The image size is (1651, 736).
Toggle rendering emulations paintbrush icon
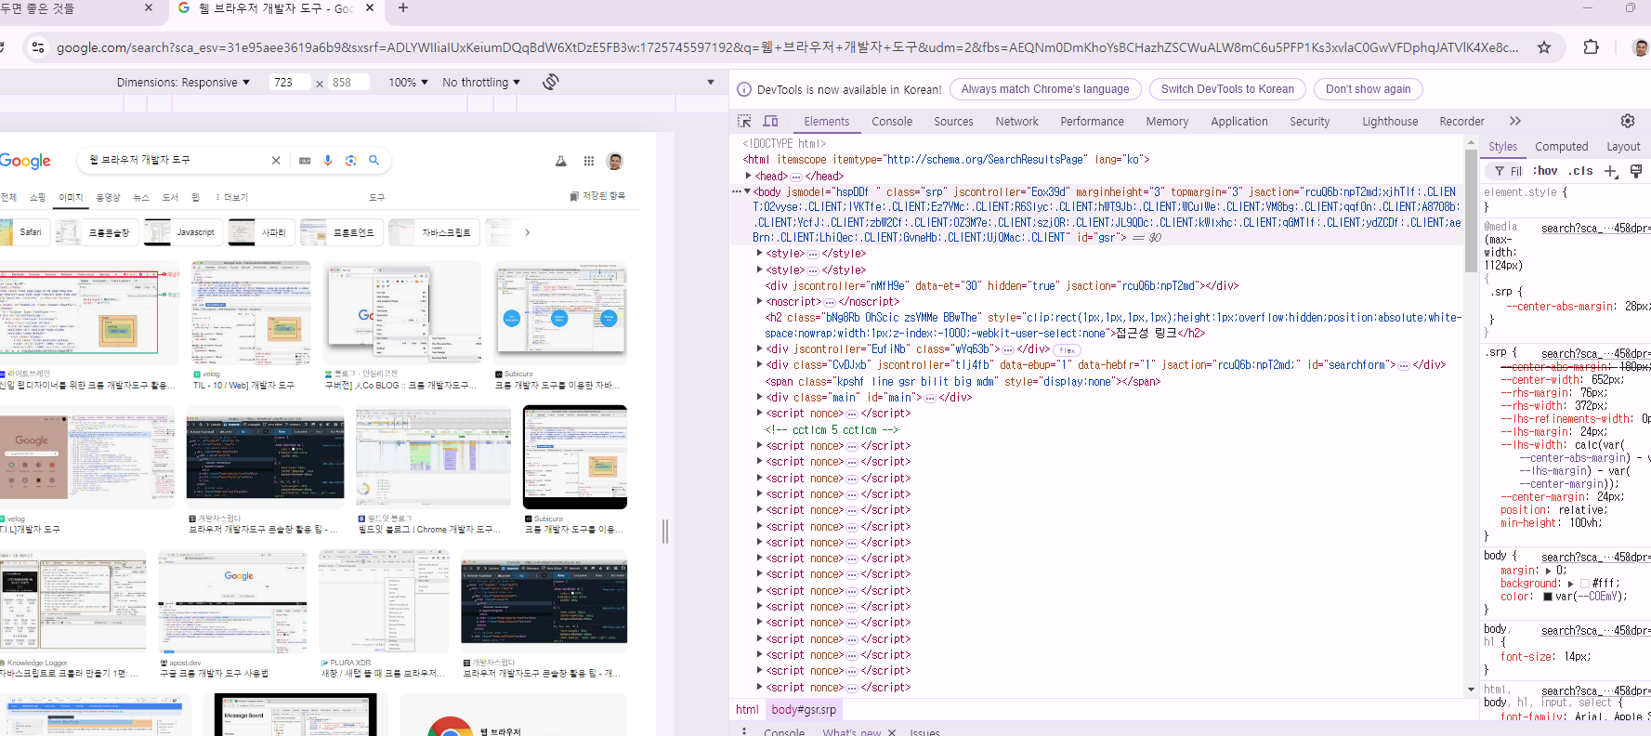(1636, 171)
